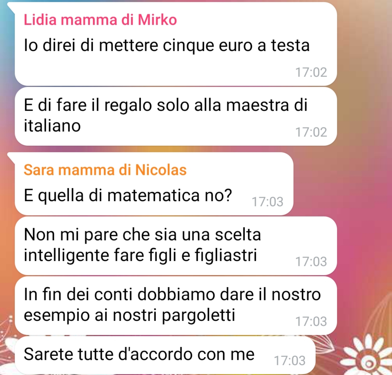Tap the 17:02 timestamp on the cinque euro message
Image resolution: width=392 pixels, height=375 pixels.
[x=311, y=73]
